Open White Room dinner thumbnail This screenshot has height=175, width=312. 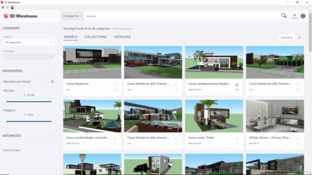coord(275,116)
